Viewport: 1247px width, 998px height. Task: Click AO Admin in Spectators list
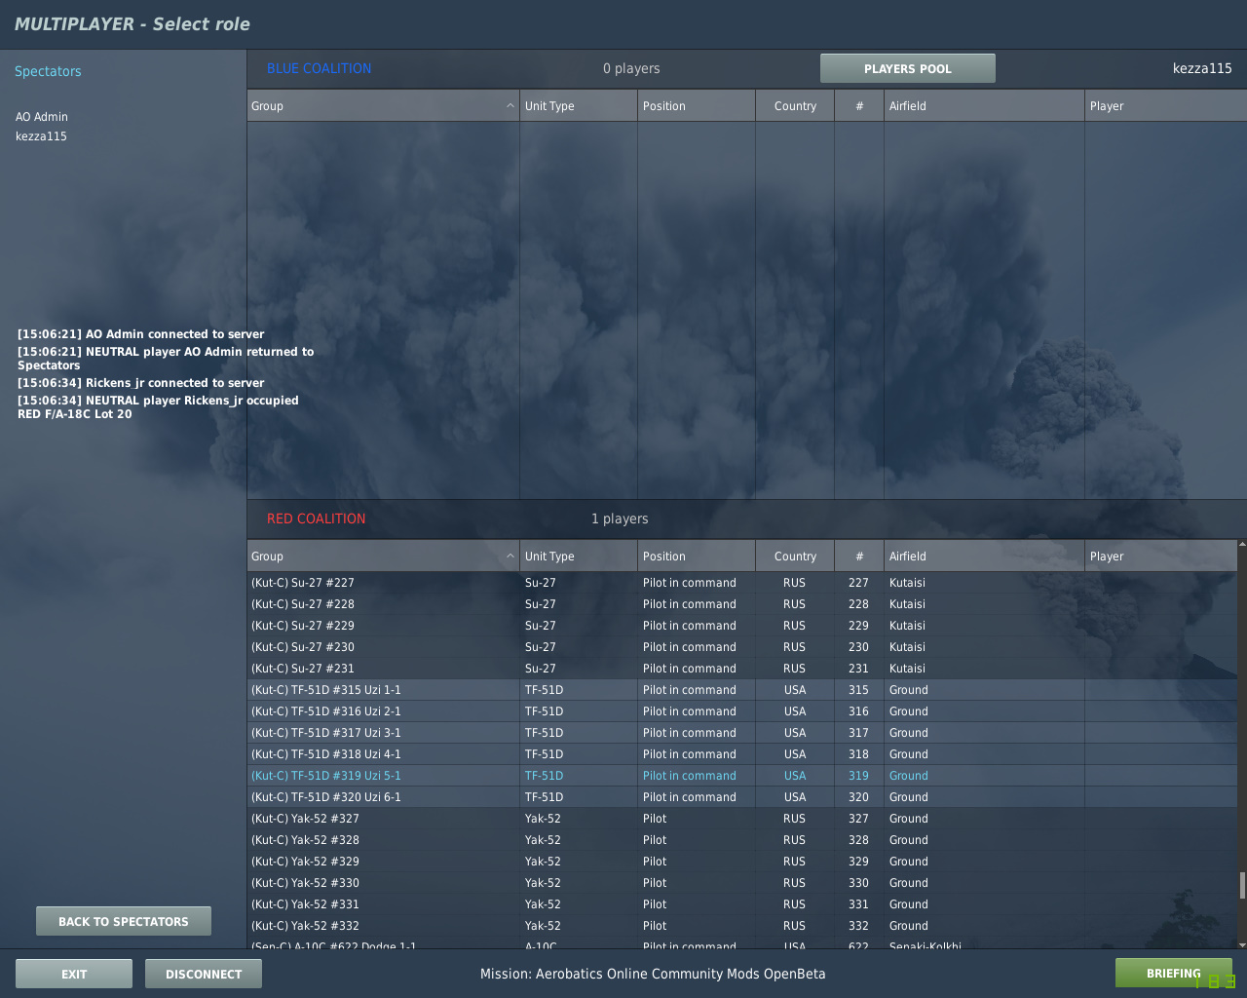click(42, 117)
